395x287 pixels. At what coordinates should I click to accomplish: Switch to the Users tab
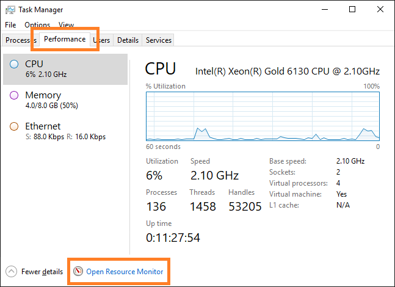(101, 40)
